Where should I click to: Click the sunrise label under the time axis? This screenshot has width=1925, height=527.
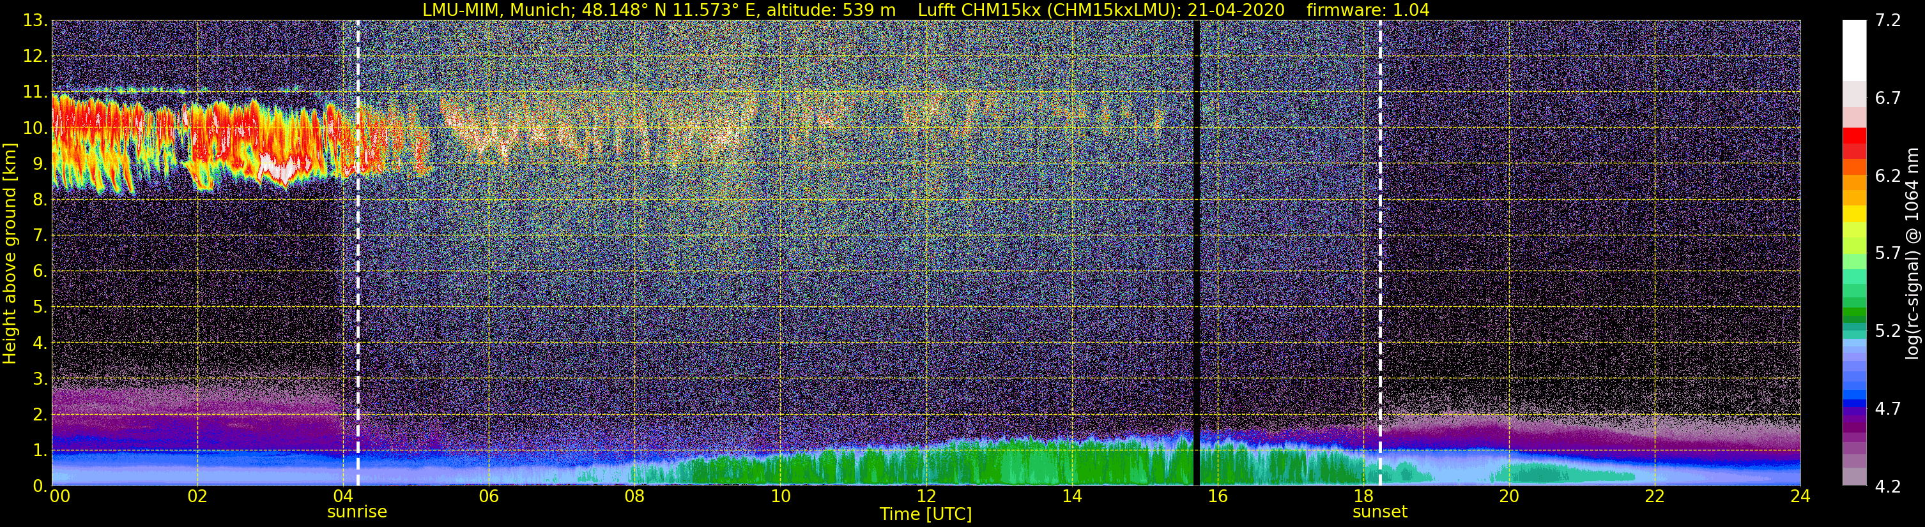coord(357,512)
